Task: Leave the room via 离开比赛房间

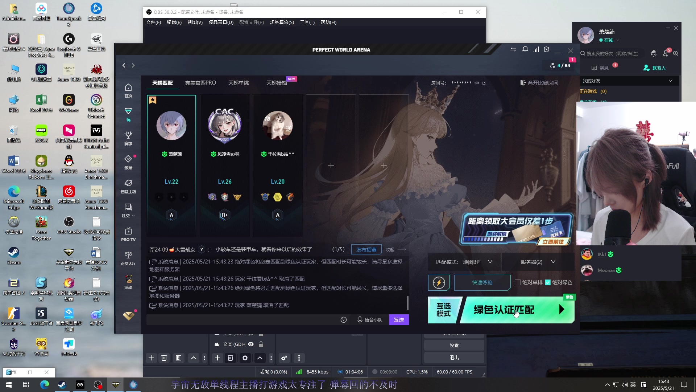Action: (539, 83)
